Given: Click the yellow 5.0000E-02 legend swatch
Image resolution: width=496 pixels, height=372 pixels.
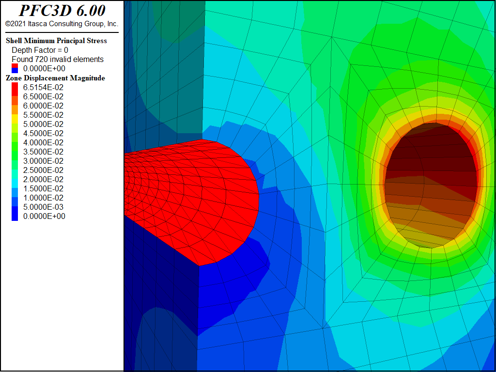Looking at the screenshot, I should pos(15,124).
